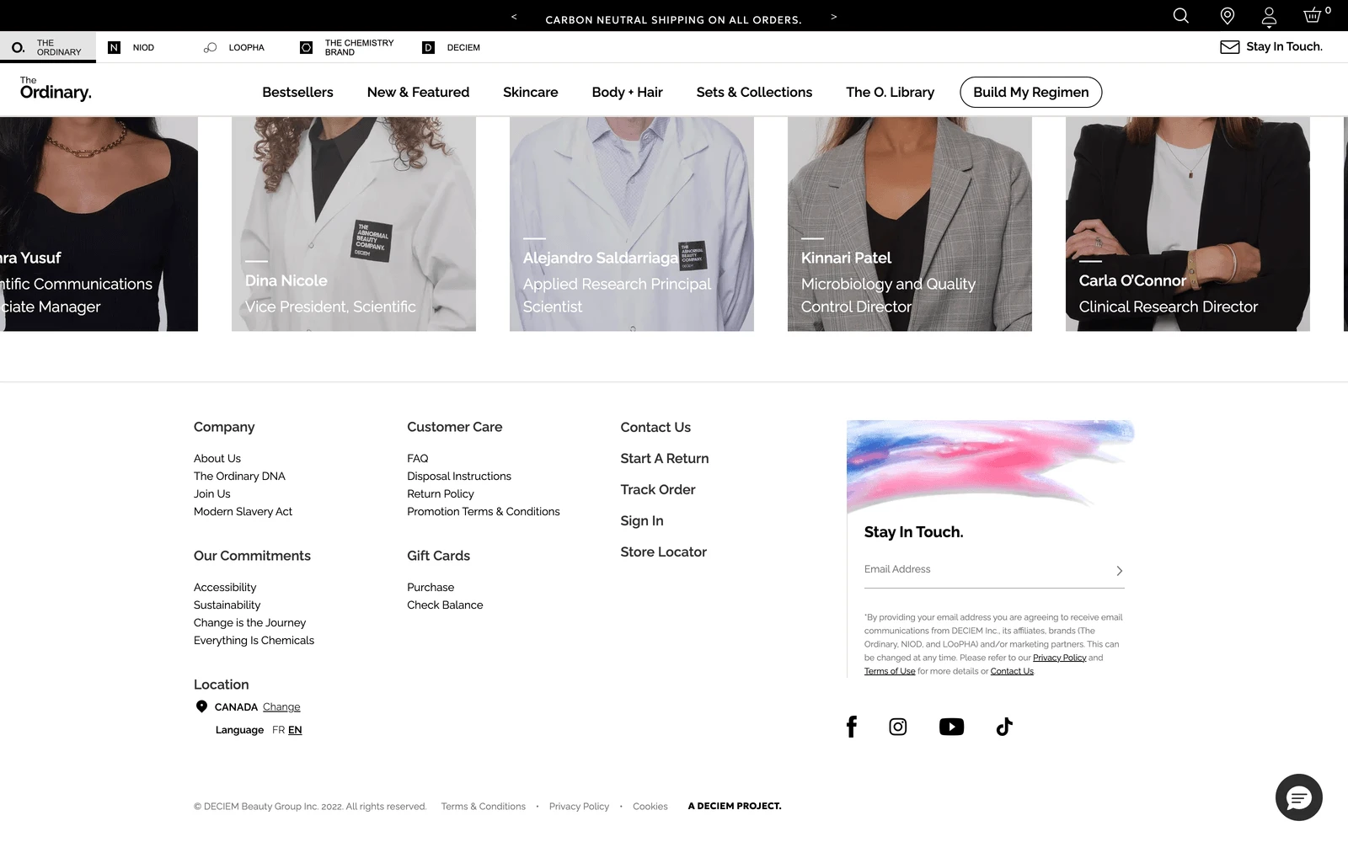
Task: Open Privacy Policy link in email disclaimer
Action: 1059,658
